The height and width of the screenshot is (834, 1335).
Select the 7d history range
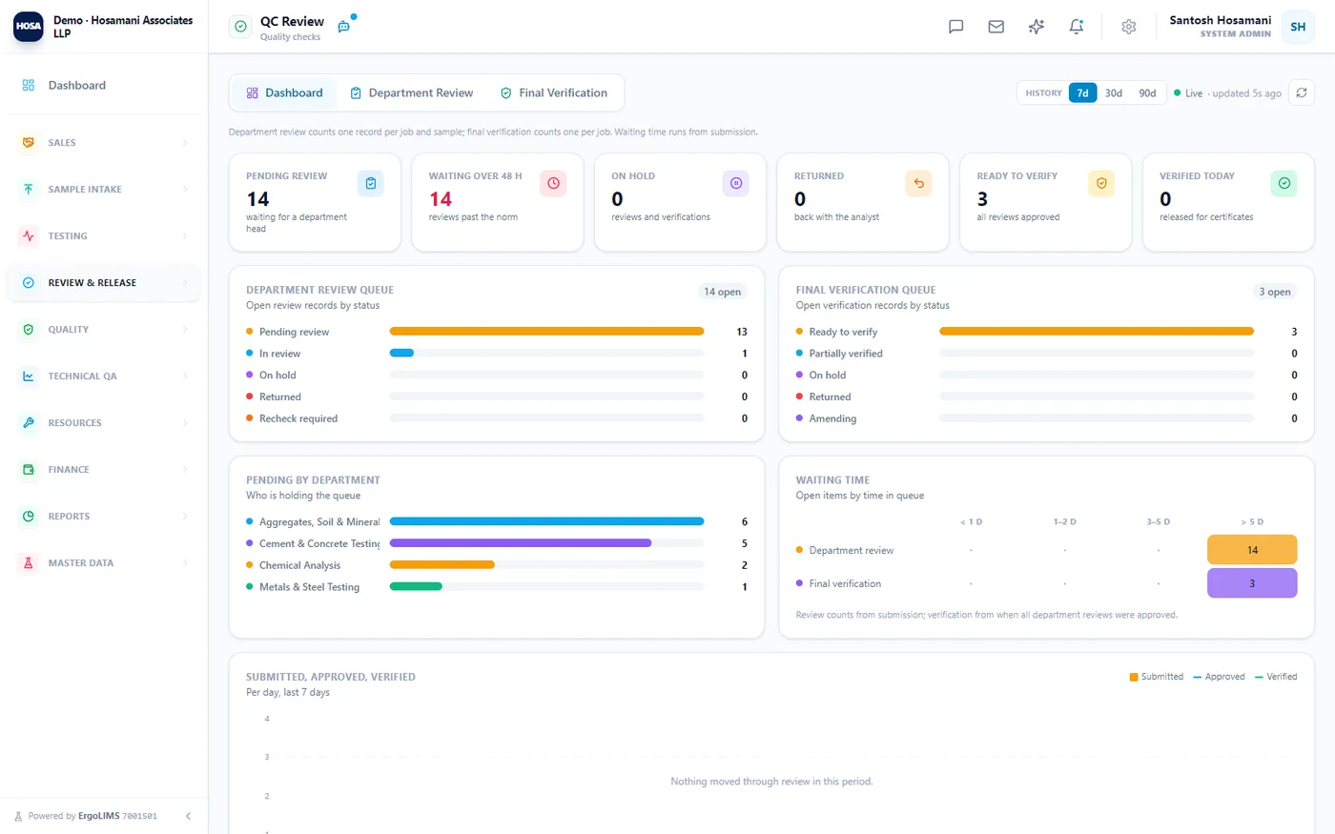coord(1082,92)
